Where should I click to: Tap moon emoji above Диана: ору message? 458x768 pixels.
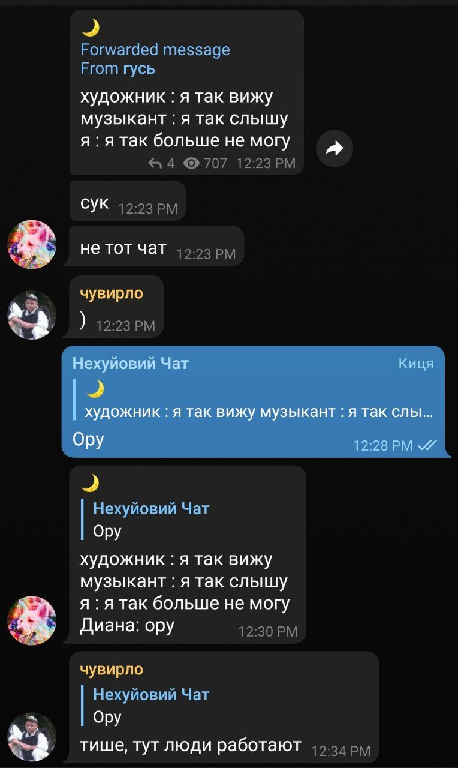pyautogui.click(x=91, y=483)
